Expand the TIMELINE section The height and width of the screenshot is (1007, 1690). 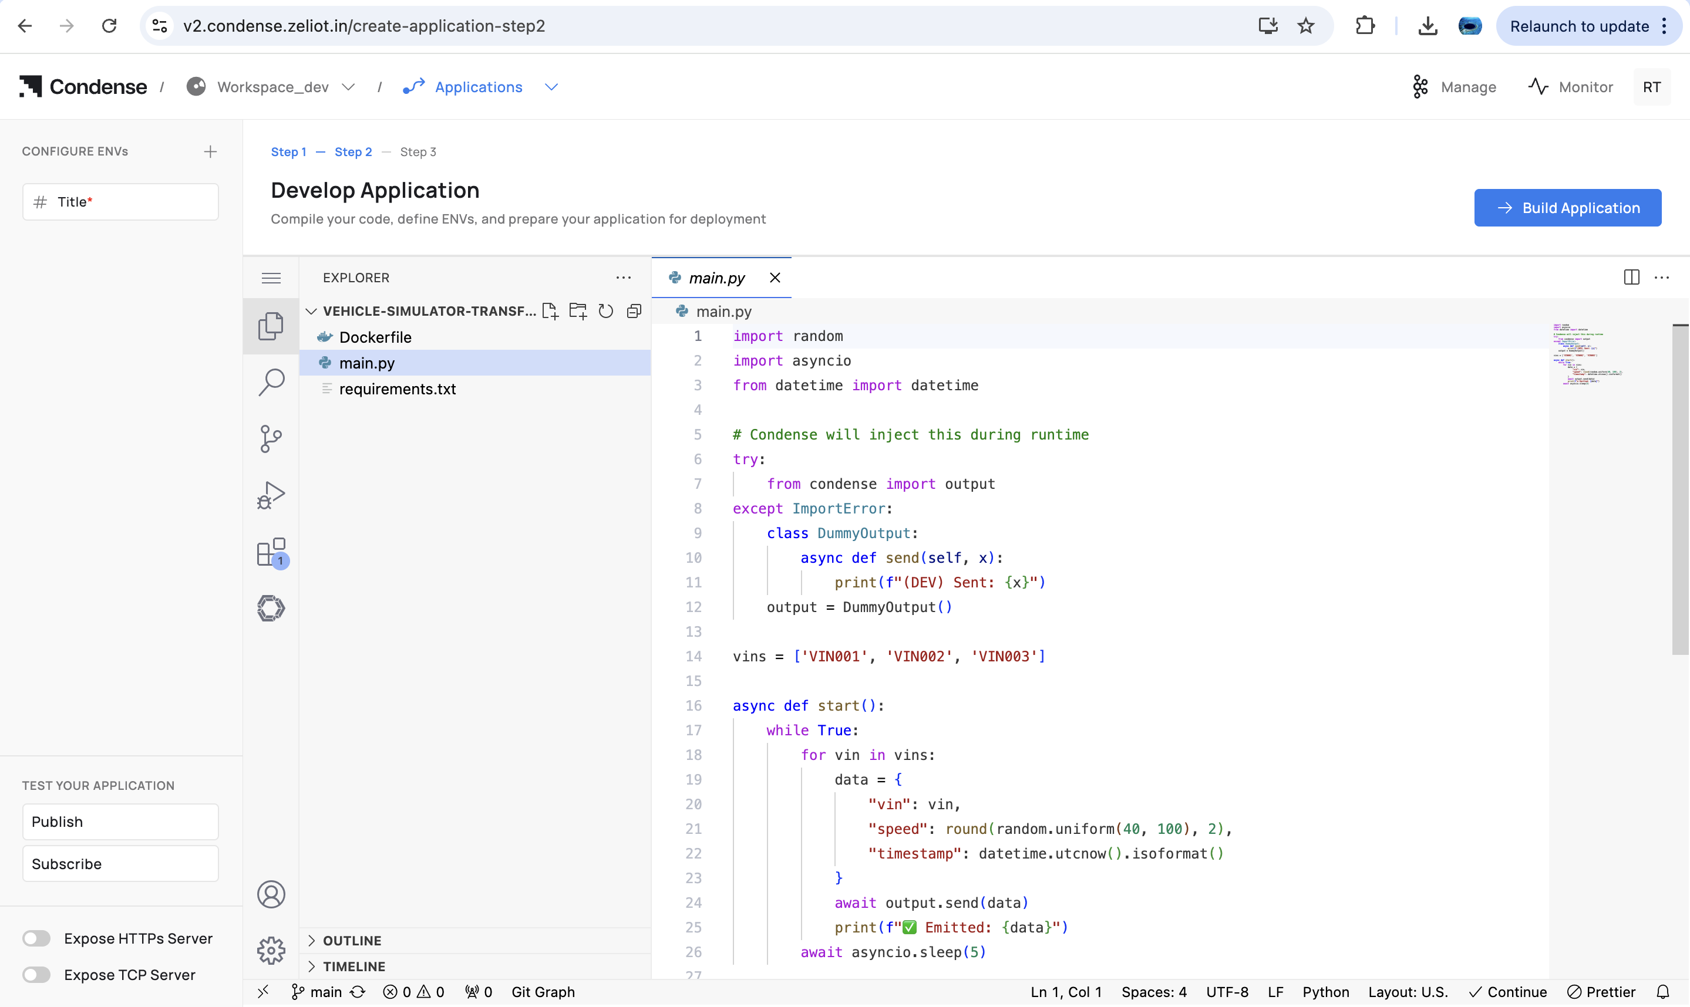(354, 967)
